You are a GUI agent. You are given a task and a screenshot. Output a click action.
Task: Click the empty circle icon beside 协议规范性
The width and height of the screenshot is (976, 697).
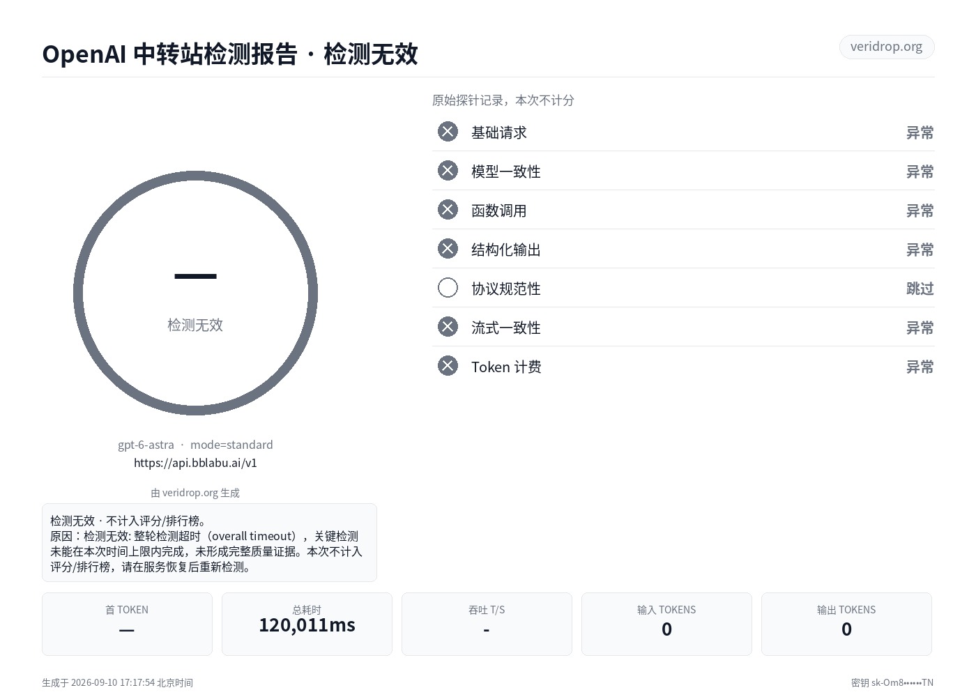tap(448, 288)
